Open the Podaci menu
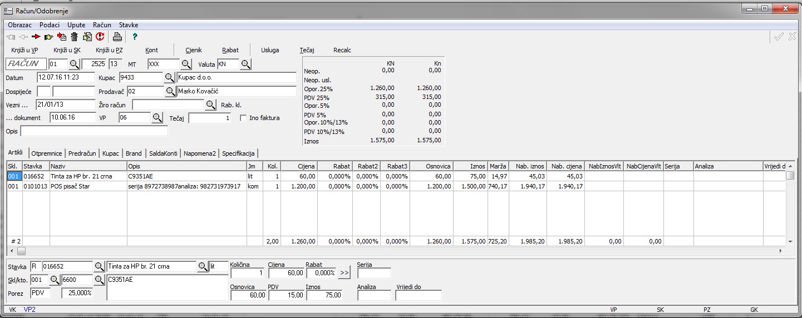The image size is (802, 318). click(50, 25)
